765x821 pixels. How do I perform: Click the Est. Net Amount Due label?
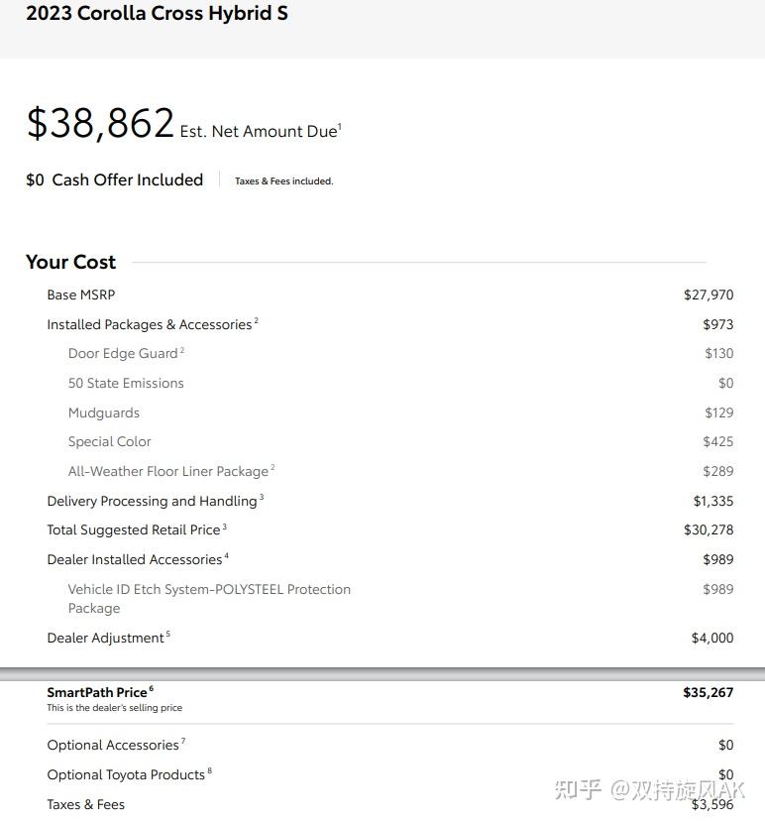pyautogui.click(x=261, y=131)
